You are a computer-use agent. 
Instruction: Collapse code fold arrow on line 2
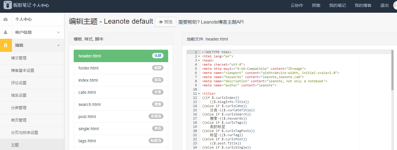pyautogui.click(x=199, y=56)
